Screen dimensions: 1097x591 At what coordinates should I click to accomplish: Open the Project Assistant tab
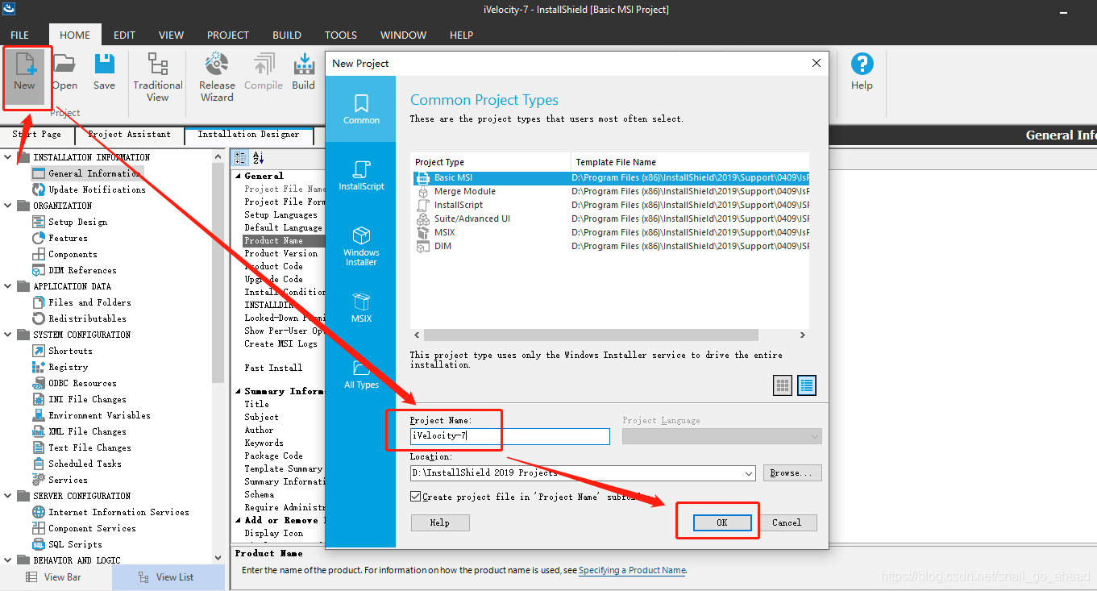[129, 135]
